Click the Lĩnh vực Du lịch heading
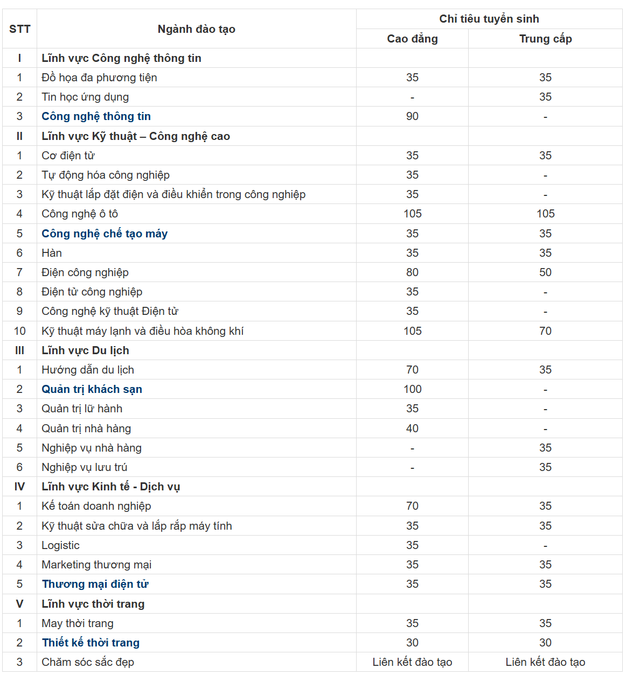The image size is (626, 682). pyautogui.click(x=85, y=350)
